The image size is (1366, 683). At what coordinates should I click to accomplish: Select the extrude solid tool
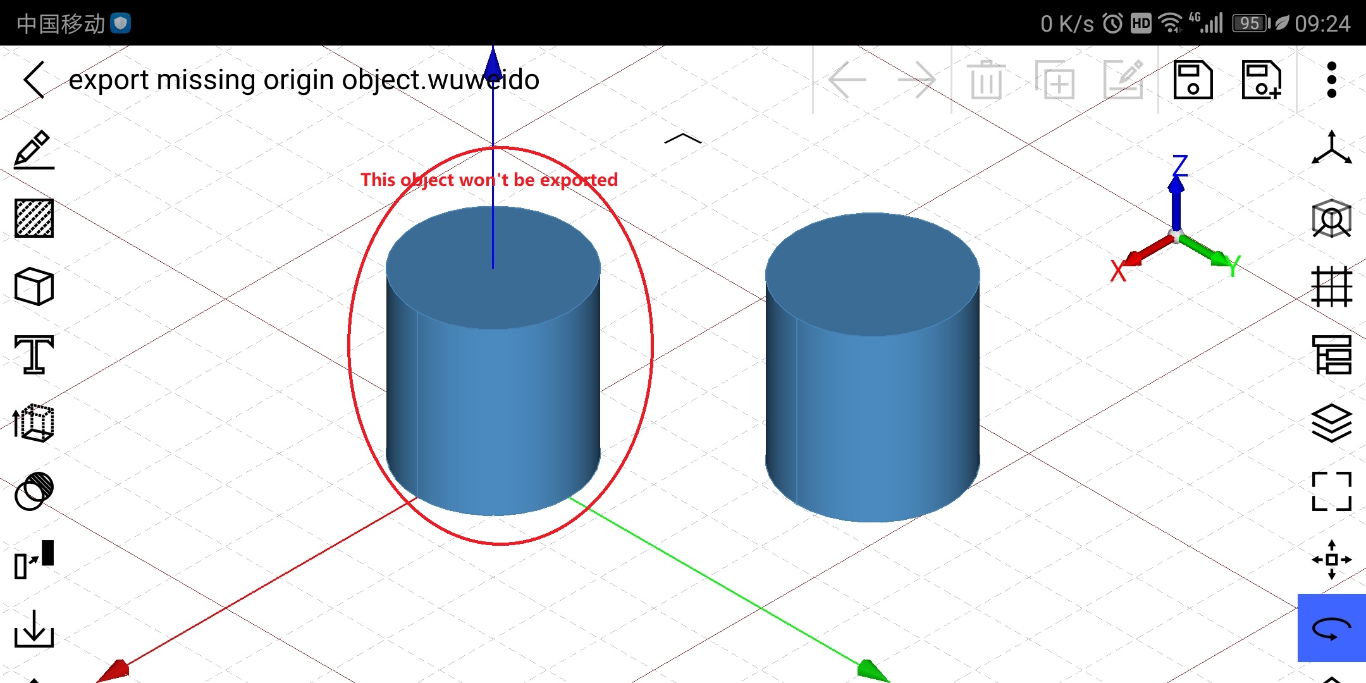point(34,423)
